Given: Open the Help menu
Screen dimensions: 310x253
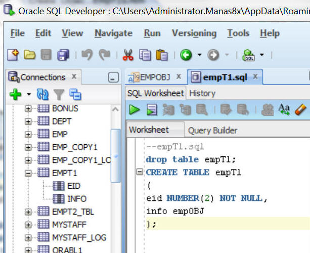Looking at the screenshot, I should point(270,33).
